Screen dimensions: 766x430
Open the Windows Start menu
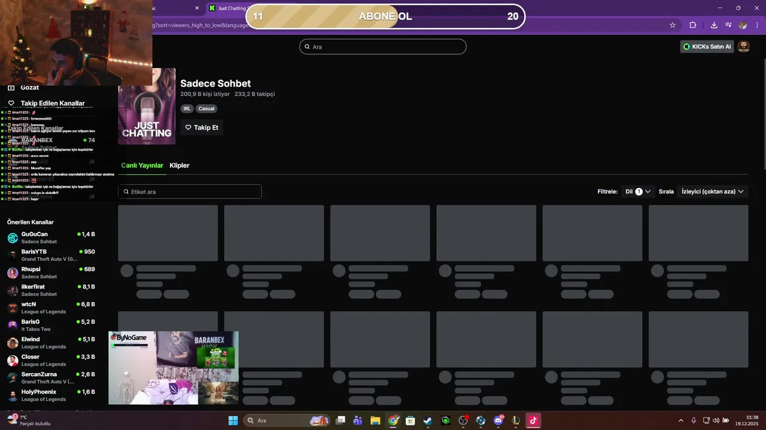233,420
